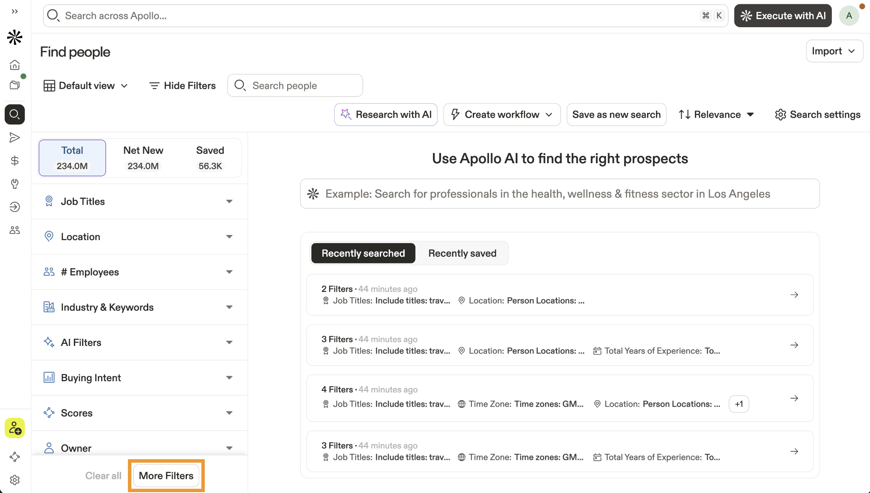Switch to Recently saved tab
Viewport: 870px width, 493px height.
[462, 253]
